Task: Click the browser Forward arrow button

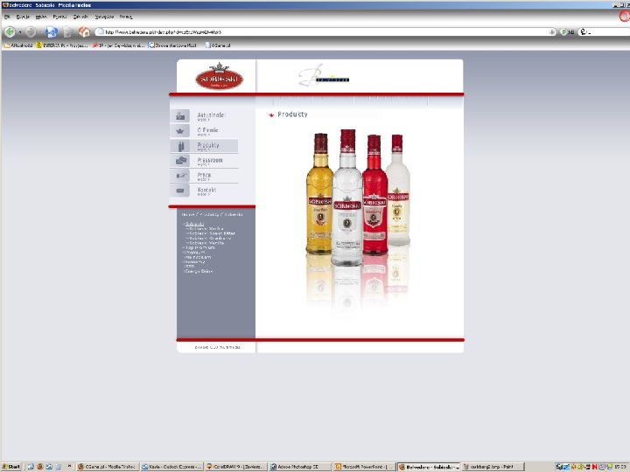Action: 31,31
